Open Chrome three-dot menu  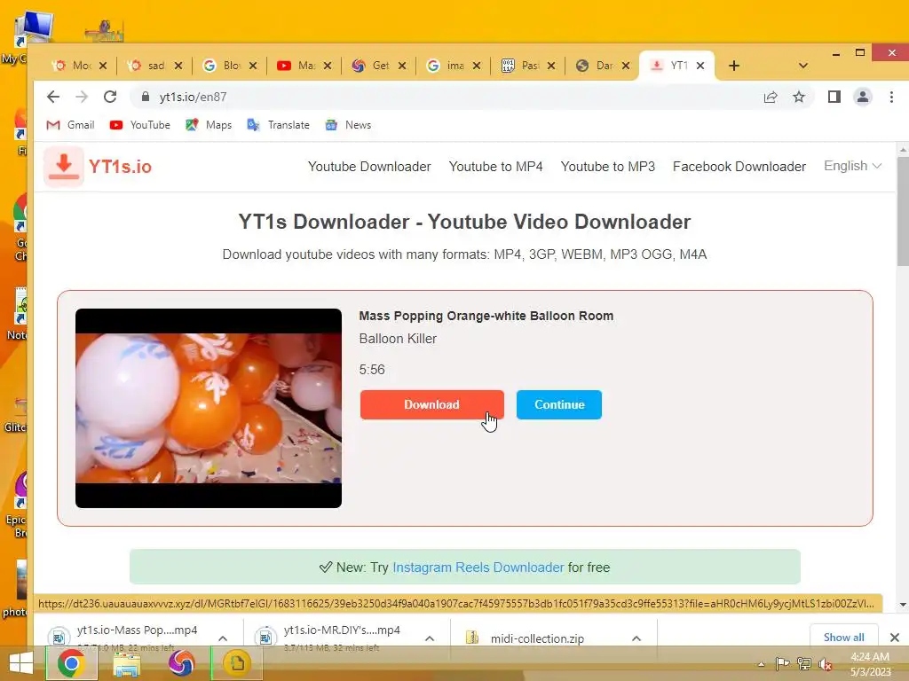pos(891,97)
